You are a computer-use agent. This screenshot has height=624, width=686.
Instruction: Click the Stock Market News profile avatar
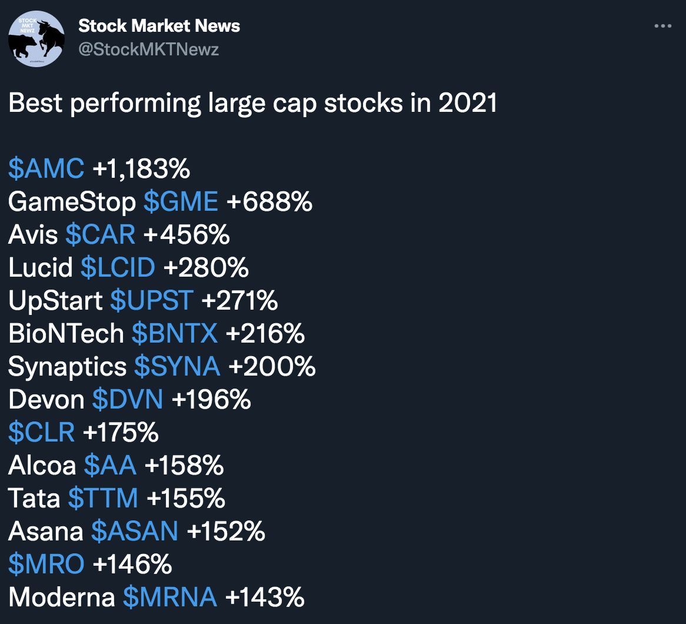pos(36,38)
